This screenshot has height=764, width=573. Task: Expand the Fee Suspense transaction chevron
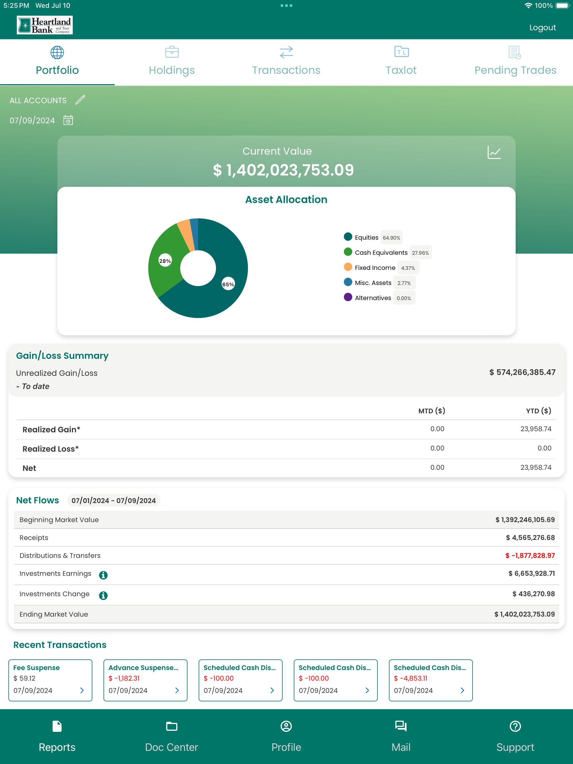(82, 690)
